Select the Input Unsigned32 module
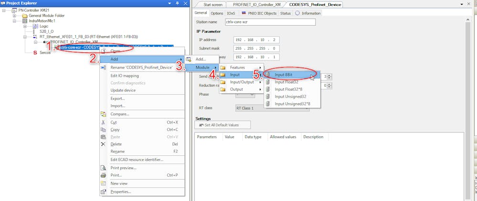This screenshot has height=201, width=477. point(292,97)
